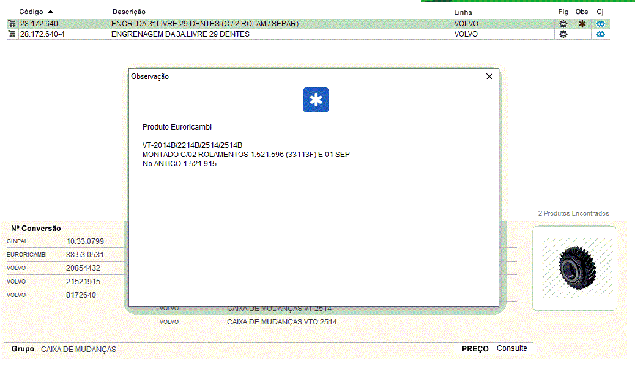635x366 pixels.
Task: Click the CINPAL conversion number 10.33.0799
Action: tap(85, 241)
